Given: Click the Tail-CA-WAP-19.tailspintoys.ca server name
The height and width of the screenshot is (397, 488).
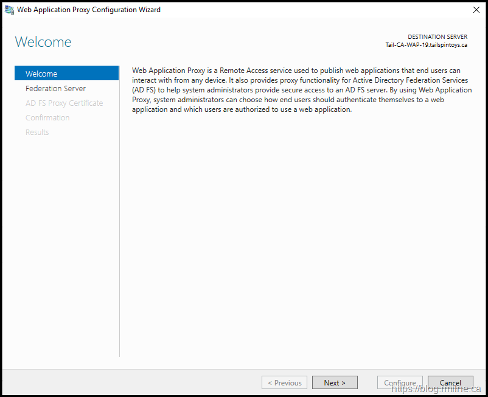Looking at the screenshot, I should (426, 45).
